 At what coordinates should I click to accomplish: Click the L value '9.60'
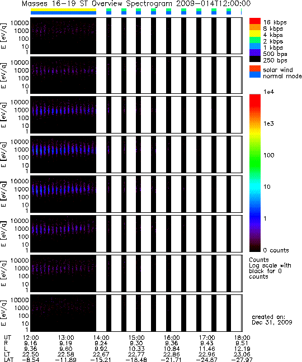click(x=66, y=349)
